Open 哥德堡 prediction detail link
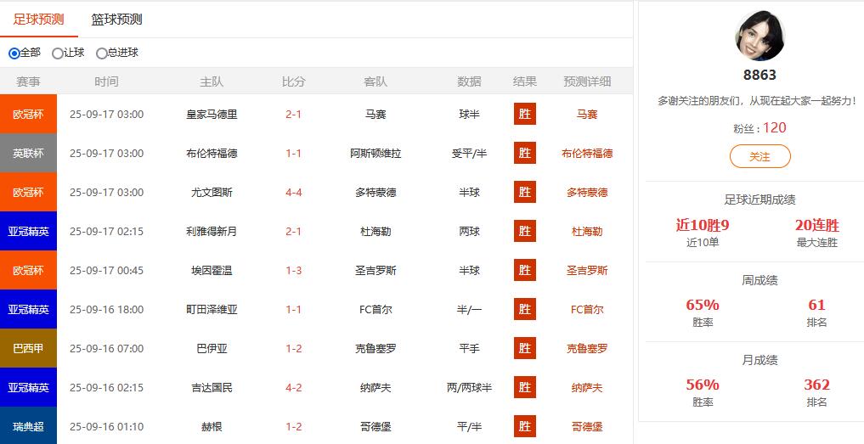The image size is (864, 444). click(x=587, y=427)
